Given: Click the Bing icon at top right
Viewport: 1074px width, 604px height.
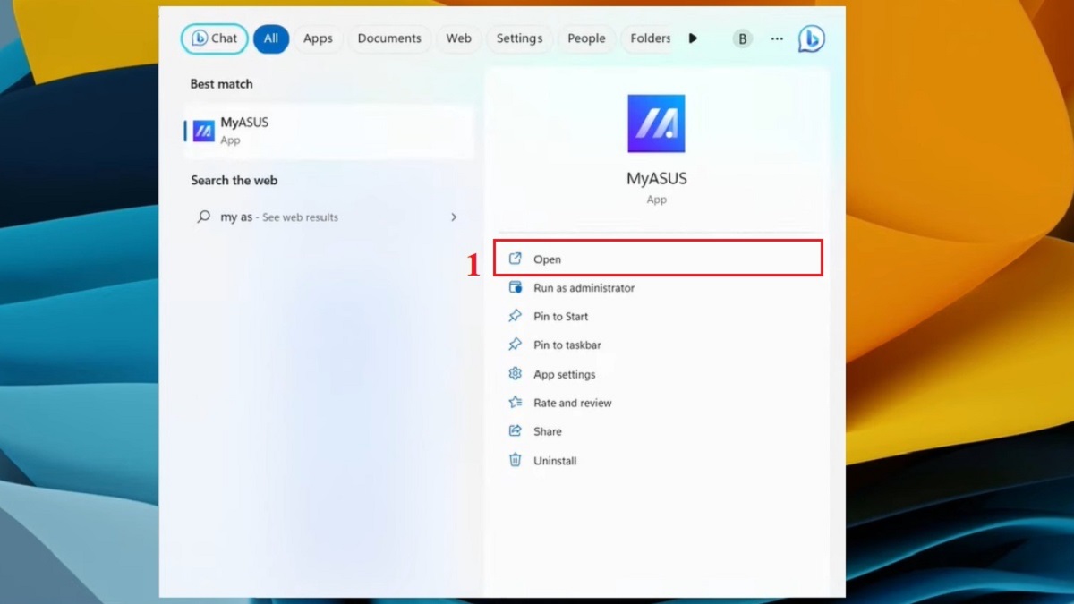Looking at the screenshot, I should [x=811, y=38].
